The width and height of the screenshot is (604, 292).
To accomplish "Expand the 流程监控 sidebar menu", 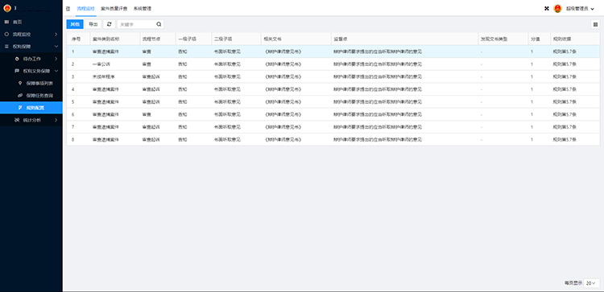I will click(31, 35).
